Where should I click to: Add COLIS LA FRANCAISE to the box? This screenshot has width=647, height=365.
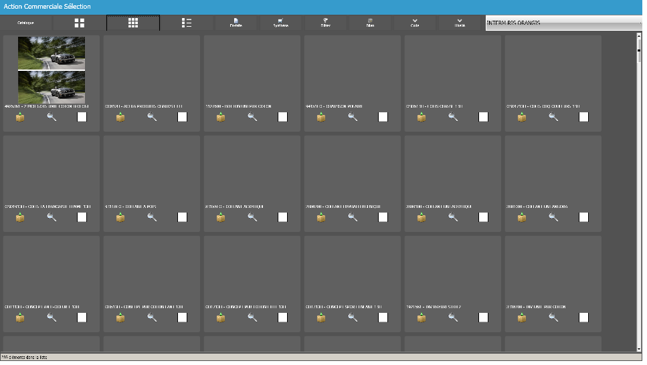(20, 217)
